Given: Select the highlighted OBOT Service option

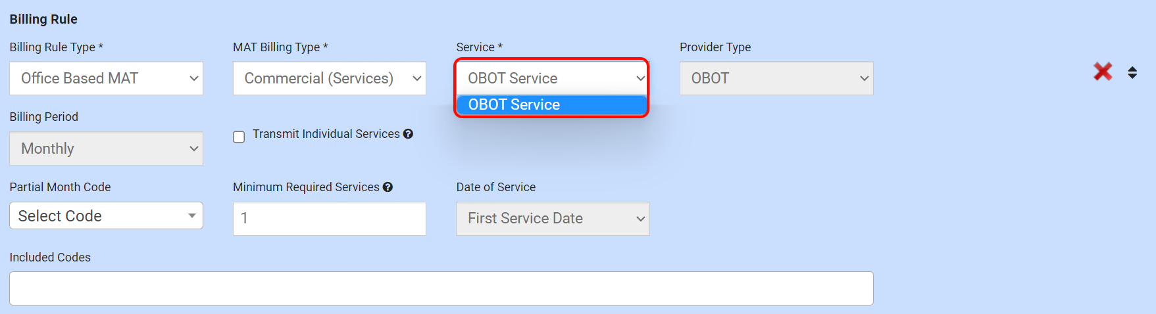Looking at the screenshot, I should [x=552, y=105].
